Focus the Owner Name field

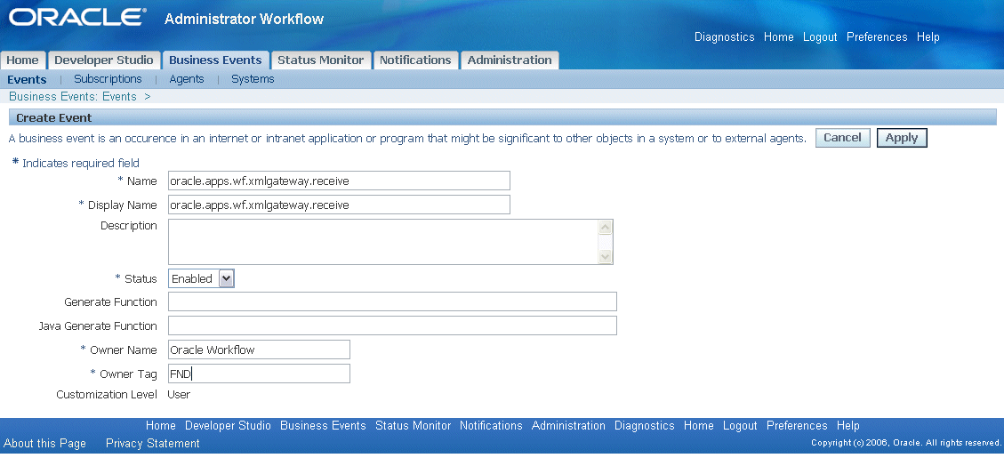point(259,350)
